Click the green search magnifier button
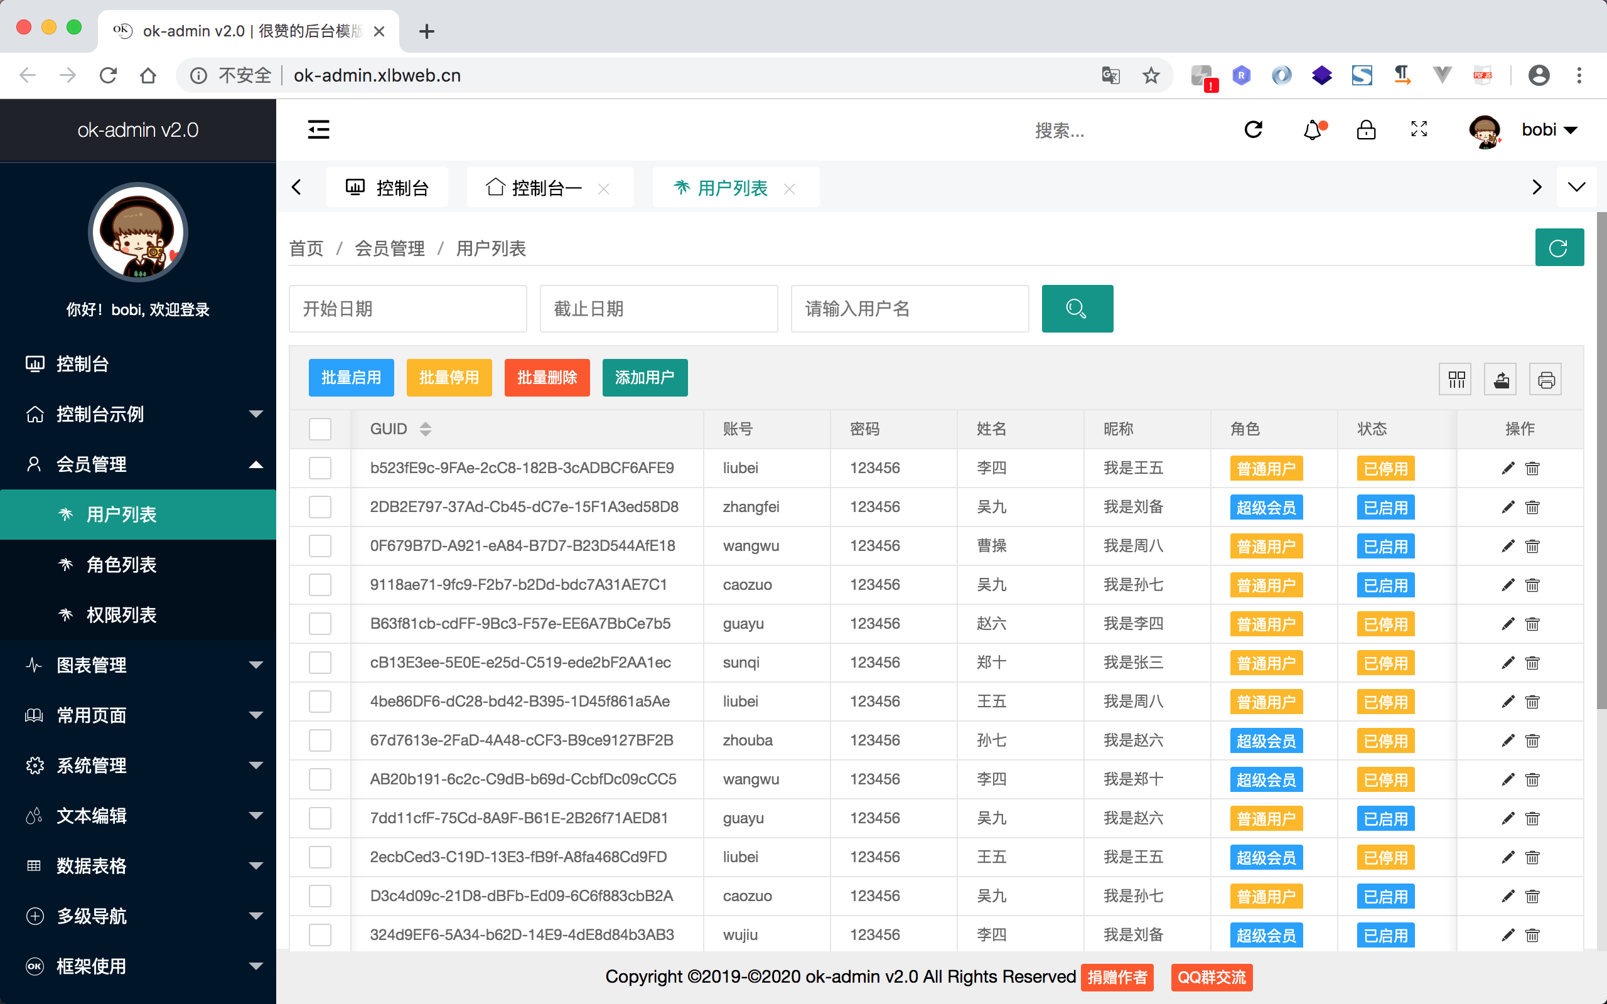 pyautogui.click(x=1077, y=309)
